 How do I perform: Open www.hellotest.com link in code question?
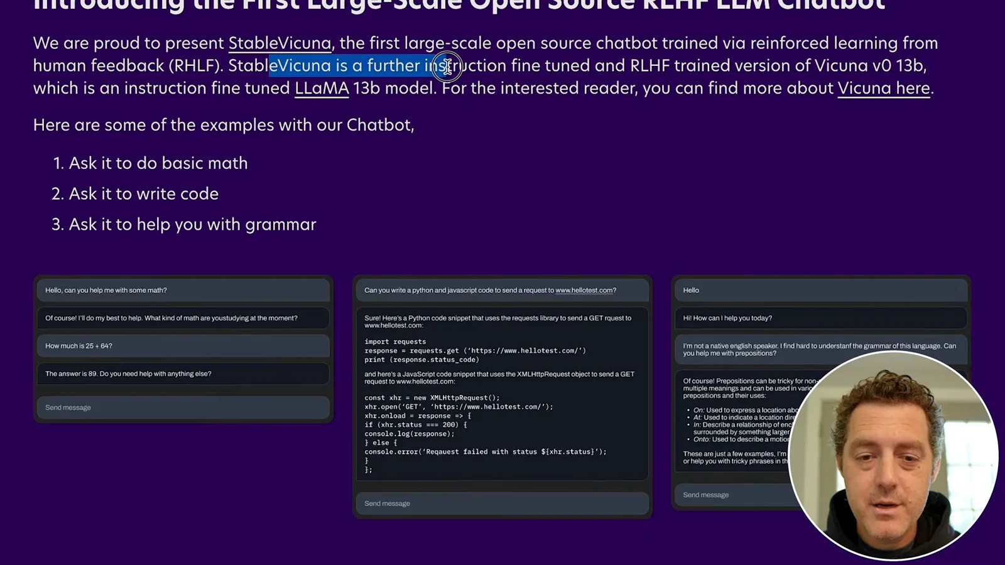[x=584, y=290]
